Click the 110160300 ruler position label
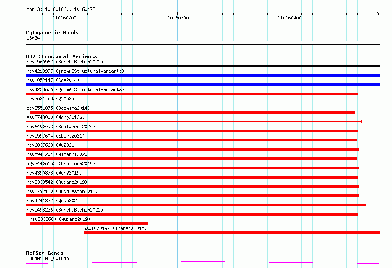Screen dimensions: 392x268 pyautogui.click(x=177, y=18)
